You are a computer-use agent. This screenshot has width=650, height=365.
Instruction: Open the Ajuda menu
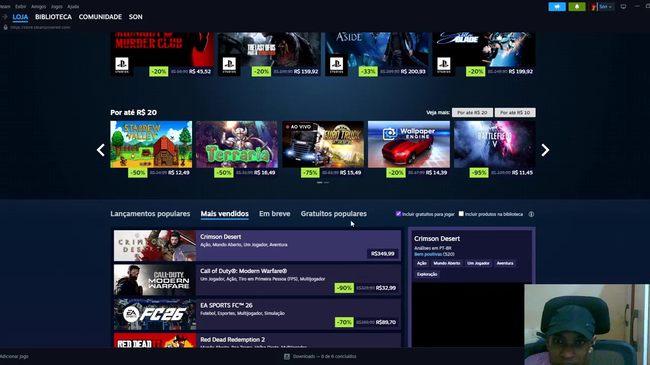pyautogui.click(x=73, y=7)
